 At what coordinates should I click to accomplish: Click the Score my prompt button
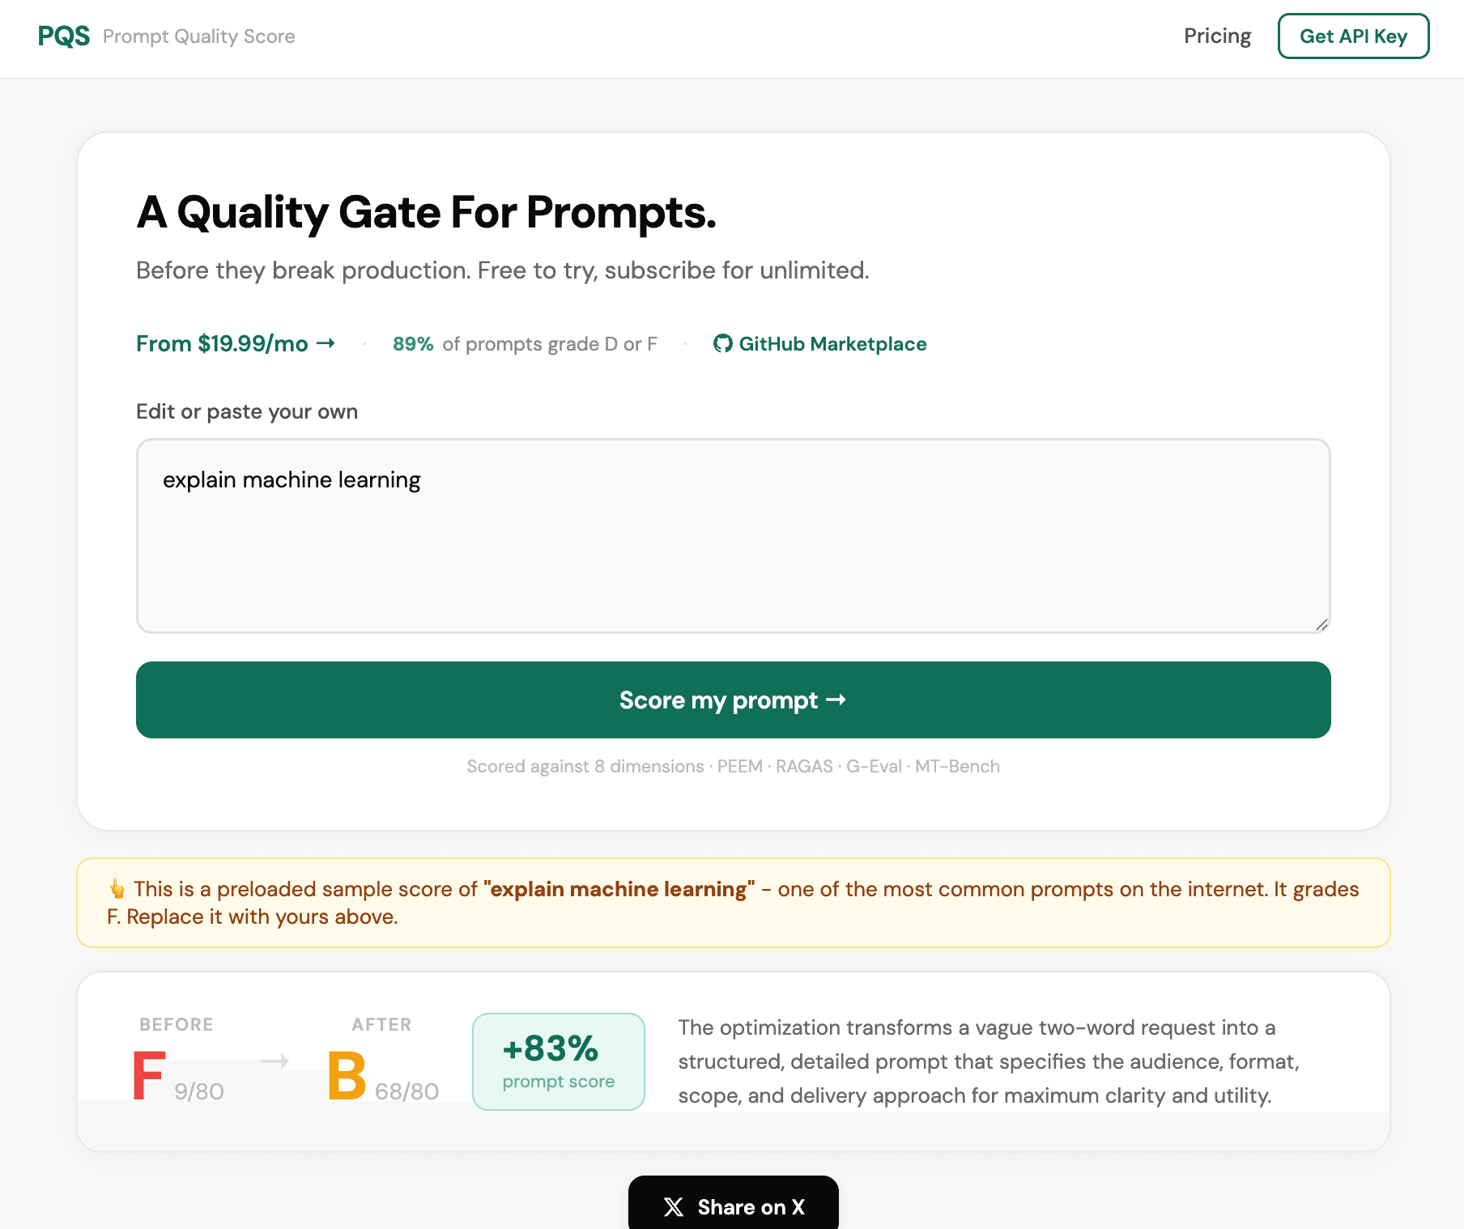tap(733, 700)
